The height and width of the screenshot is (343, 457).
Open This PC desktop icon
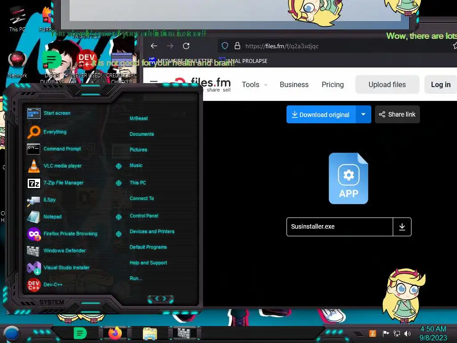point(17,19)
